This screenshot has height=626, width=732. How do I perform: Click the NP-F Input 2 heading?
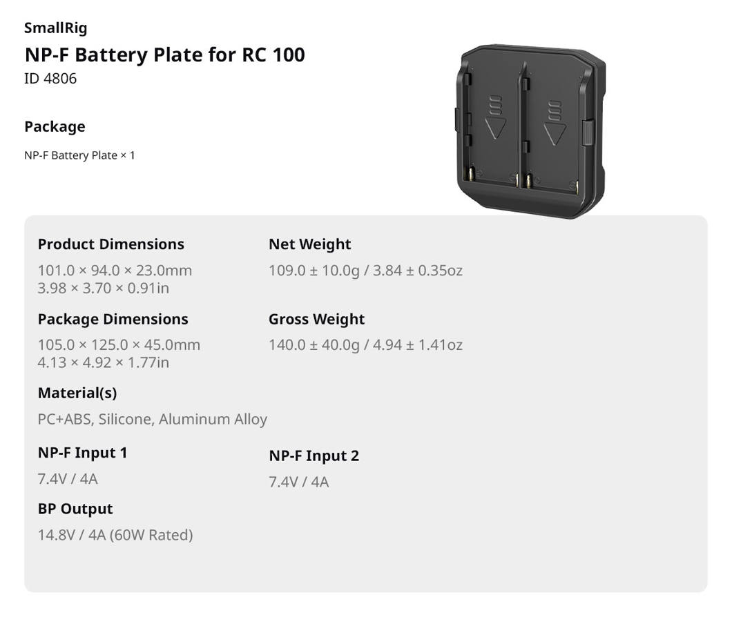[314, 456]
